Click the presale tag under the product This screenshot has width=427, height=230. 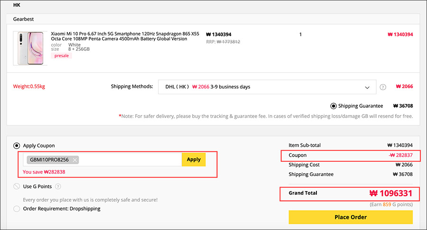tap(62, 56)
